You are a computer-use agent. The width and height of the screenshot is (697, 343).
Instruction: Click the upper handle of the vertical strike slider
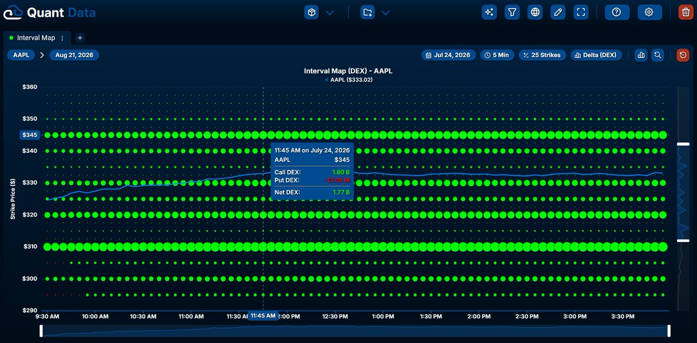683,144
